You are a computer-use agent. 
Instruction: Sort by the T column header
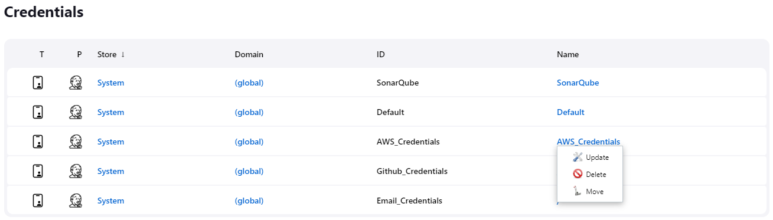41,54
